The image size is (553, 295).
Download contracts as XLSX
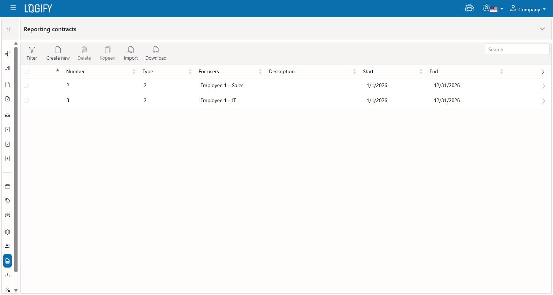(x=156, y=53)
